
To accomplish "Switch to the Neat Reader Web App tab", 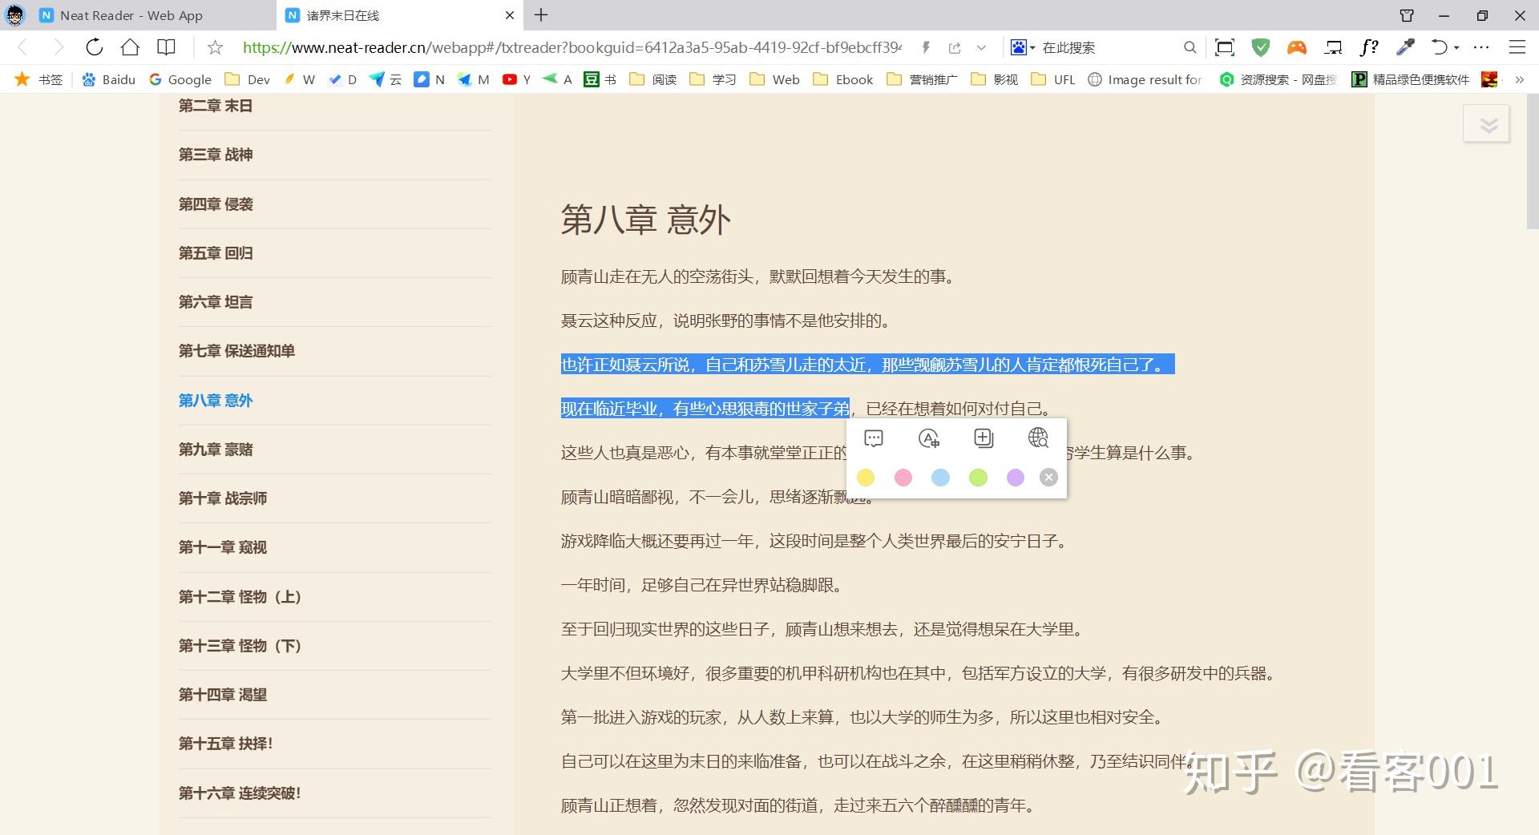I will [x=128, y=15].
